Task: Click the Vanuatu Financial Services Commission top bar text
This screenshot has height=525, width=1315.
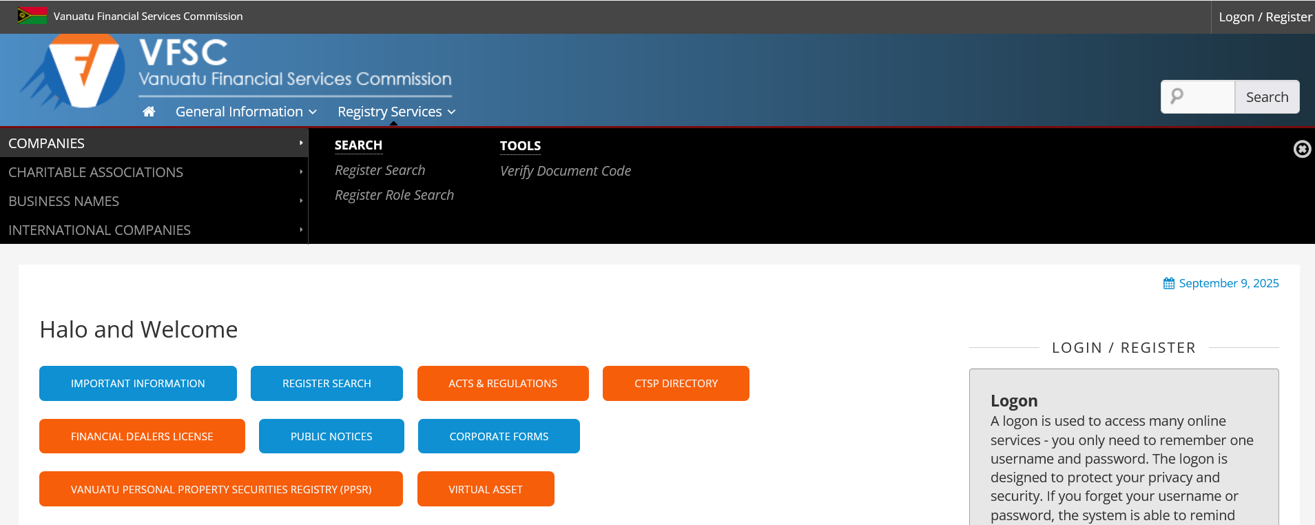Action: 148,16
